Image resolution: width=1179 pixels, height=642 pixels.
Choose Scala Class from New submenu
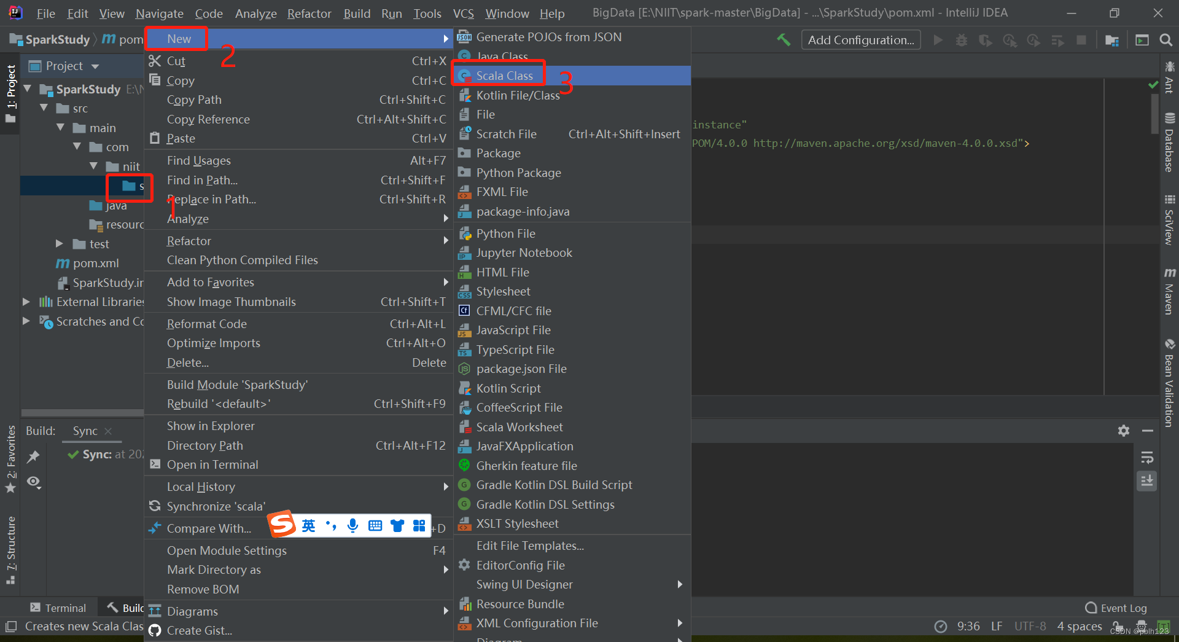pos(572,76)
